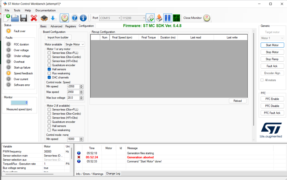This screenshot has width=287, height=180.
Task: Click the Open Project folder icon
Action: [15, 18]
